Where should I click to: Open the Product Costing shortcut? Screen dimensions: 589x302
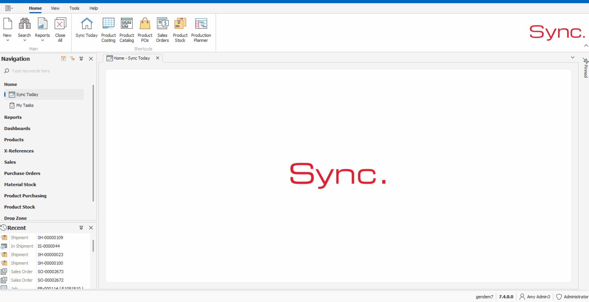coord(108,29)
